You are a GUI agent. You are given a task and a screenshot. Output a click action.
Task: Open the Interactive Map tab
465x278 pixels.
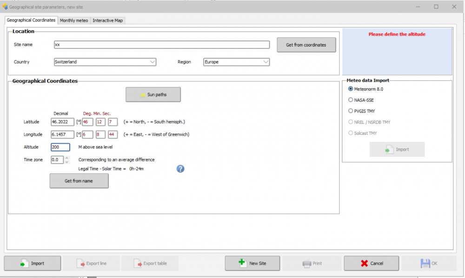[108, 20]
